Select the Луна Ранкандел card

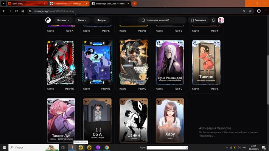pos(170,62)
